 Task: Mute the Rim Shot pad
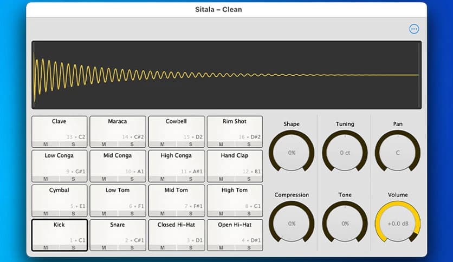pyautogui.click(x=221, y=145)
